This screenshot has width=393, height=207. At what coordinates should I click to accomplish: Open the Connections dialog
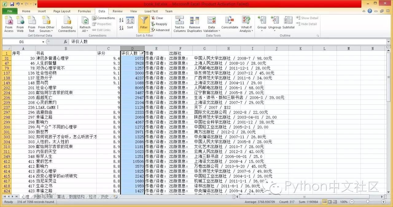click(x=103, y=18)
